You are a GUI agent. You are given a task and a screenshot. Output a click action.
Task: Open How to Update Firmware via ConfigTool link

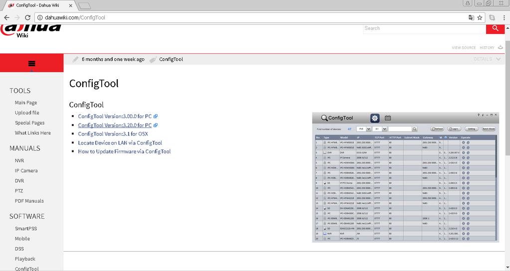coord(124,151)
